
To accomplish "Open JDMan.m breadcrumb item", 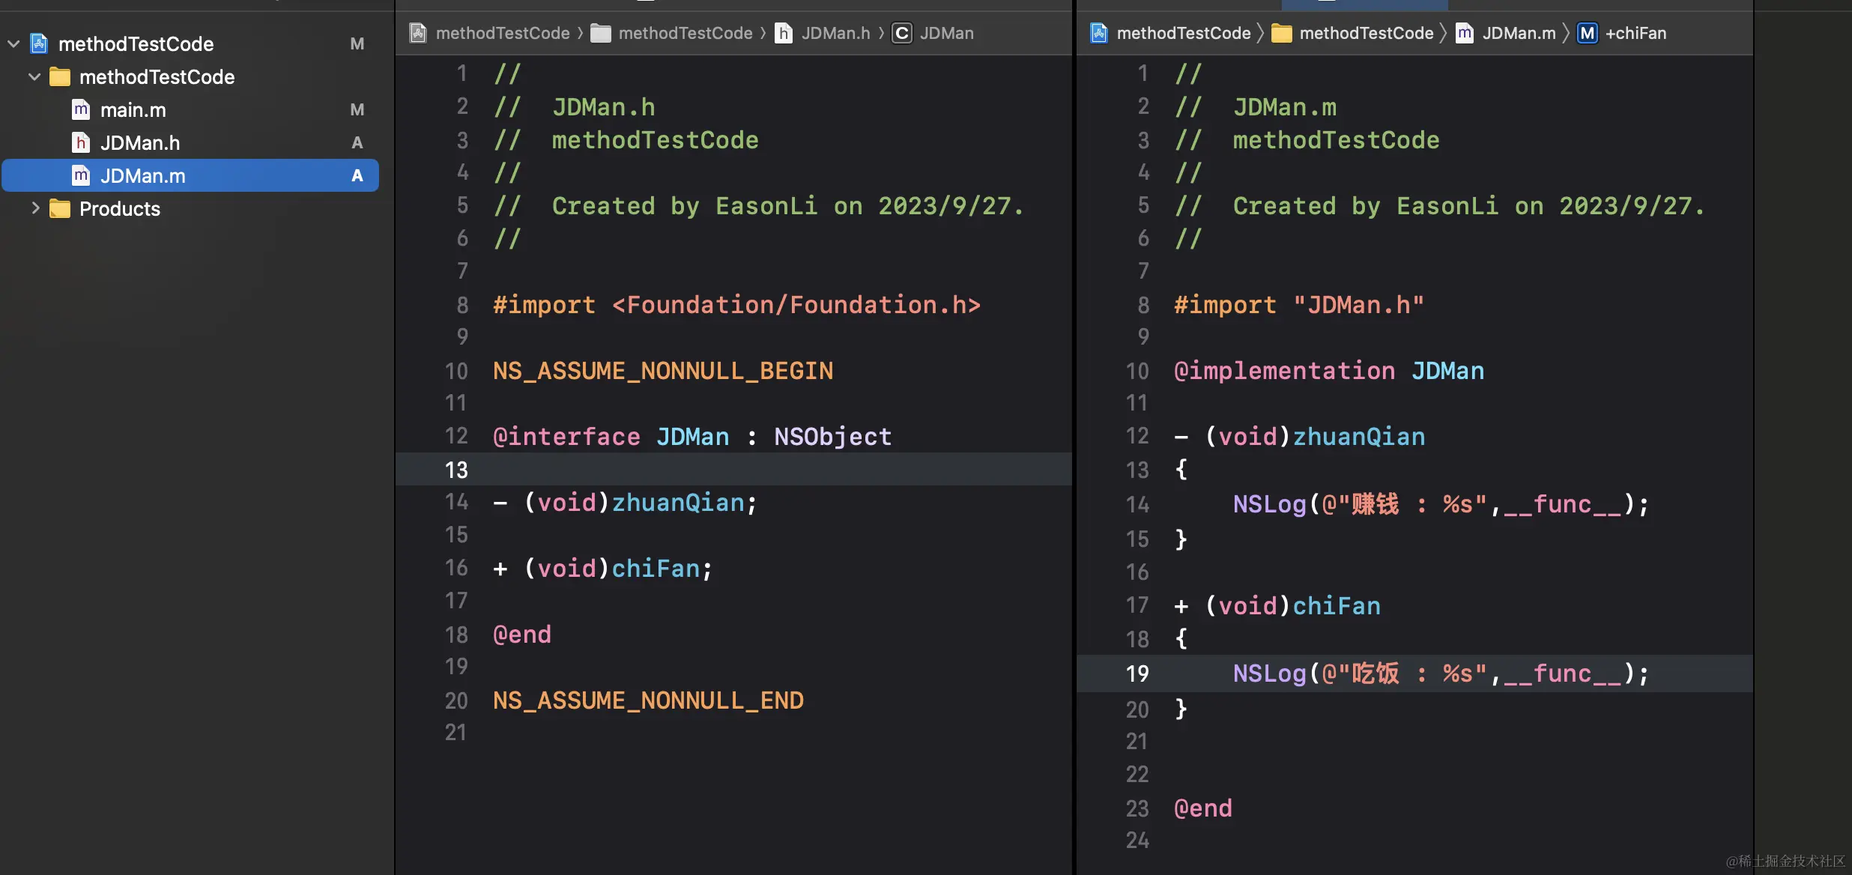I will click(x=1519, y=33).
